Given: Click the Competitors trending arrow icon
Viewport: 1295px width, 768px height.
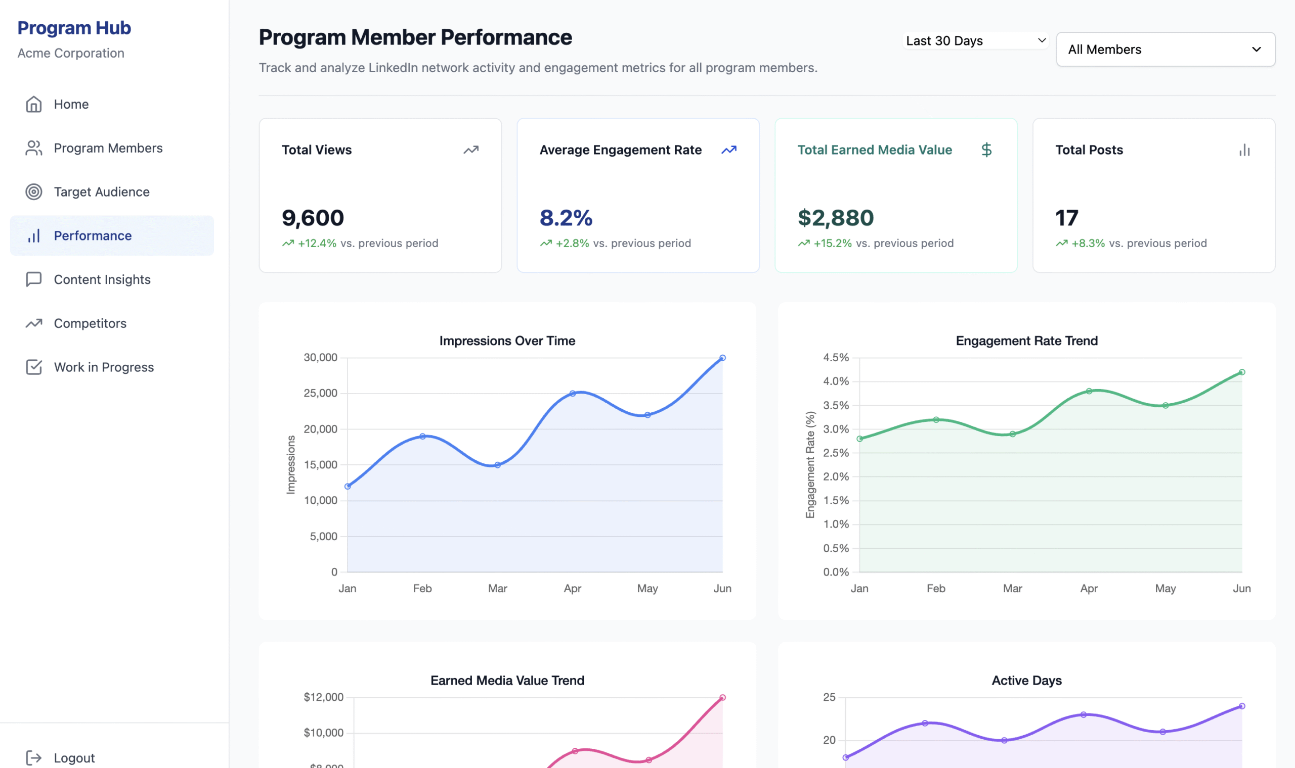Looking at the screenshot, I should coord(34,323).
